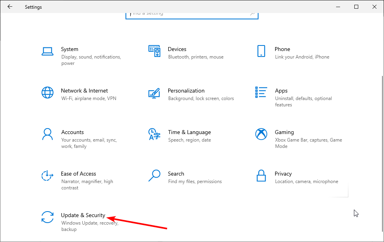
Task: Open Accounts settings
Action: [72, 132]
